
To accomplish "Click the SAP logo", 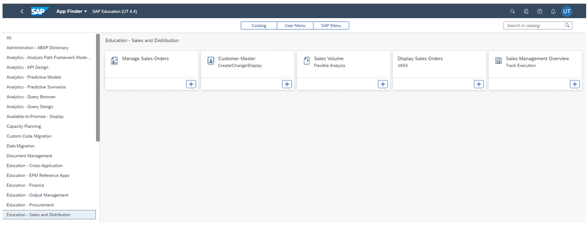I will [39, 11].
